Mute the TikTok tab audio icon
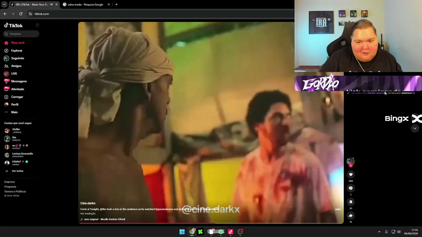The image size is (422, 237). pos(51,5)
